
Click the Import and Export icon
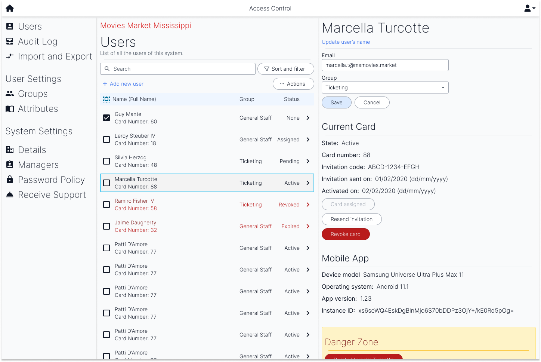tap(10, 56)
